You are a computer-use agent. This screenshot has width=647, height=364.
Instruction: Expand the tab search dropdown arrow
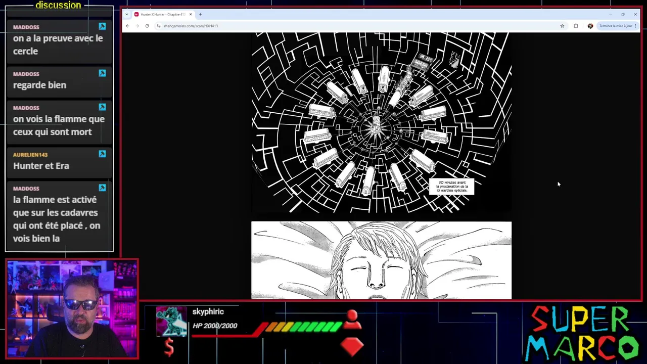coord(126,14)
